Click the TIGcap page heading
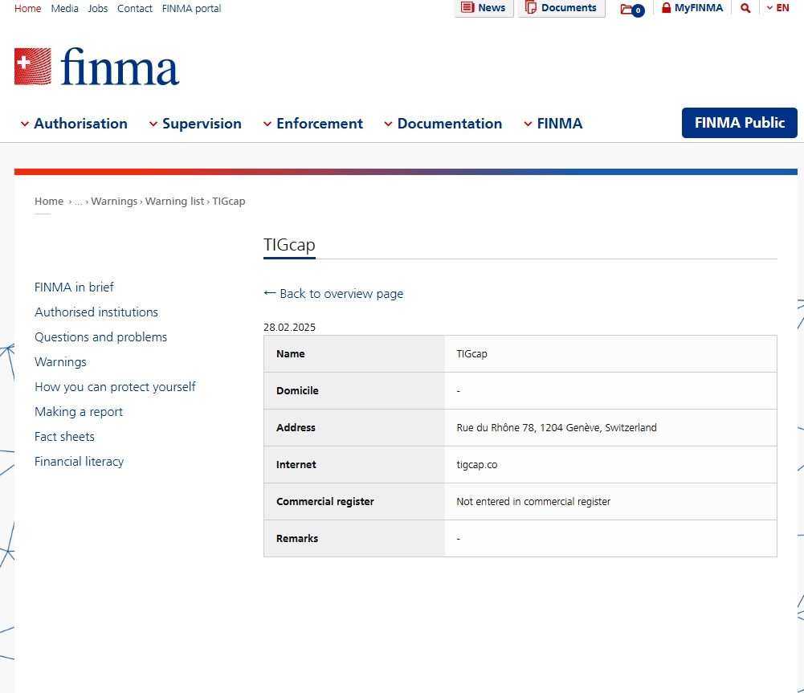Screen dimensions: 804x693 [289, 244]
